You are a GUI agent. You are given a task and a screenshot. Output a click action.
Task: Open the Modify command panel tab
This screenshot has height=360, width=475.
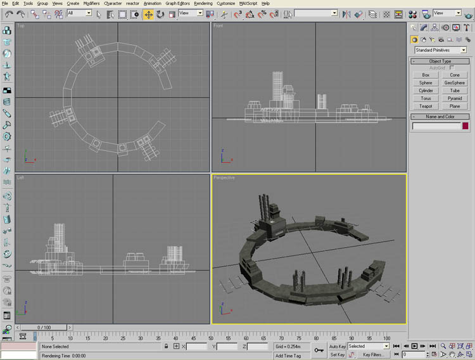[x=424, y=27]
